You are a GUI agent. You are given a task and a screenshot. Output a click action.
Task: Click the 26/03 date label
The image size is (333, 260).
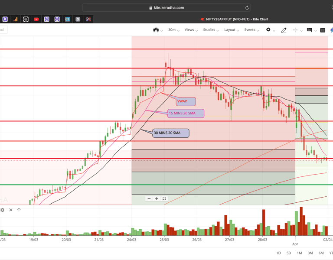click(x=197, y=240)
